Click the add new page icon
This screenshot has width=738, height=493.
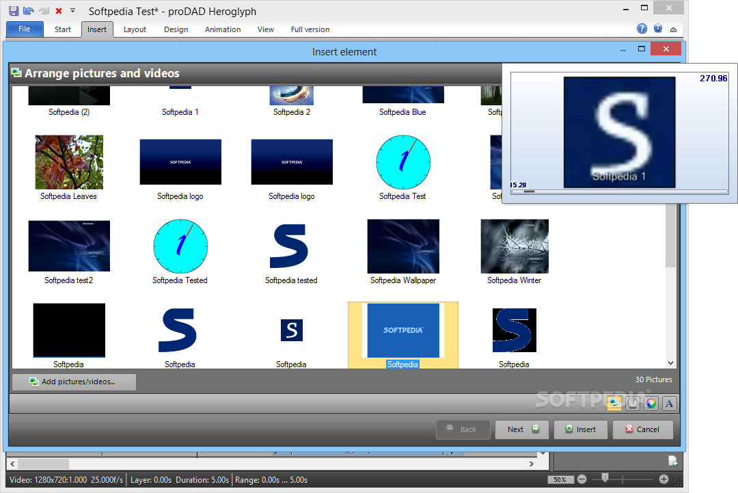pos(672,460)
